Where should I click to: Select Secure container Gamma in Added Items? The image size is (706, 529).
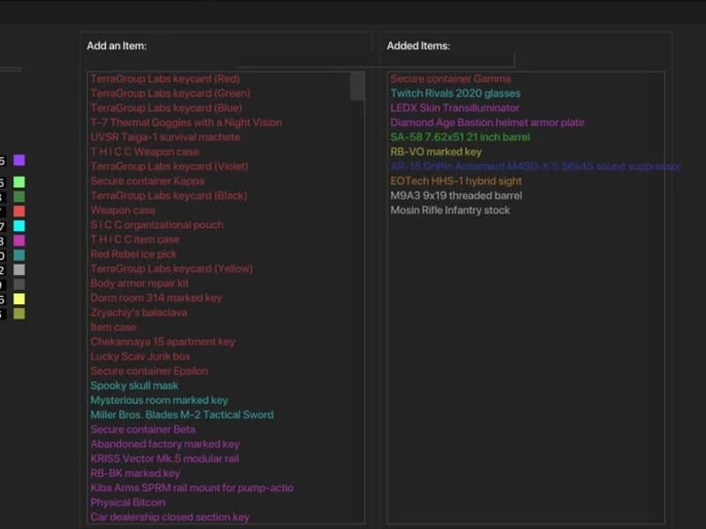[451, 78]
